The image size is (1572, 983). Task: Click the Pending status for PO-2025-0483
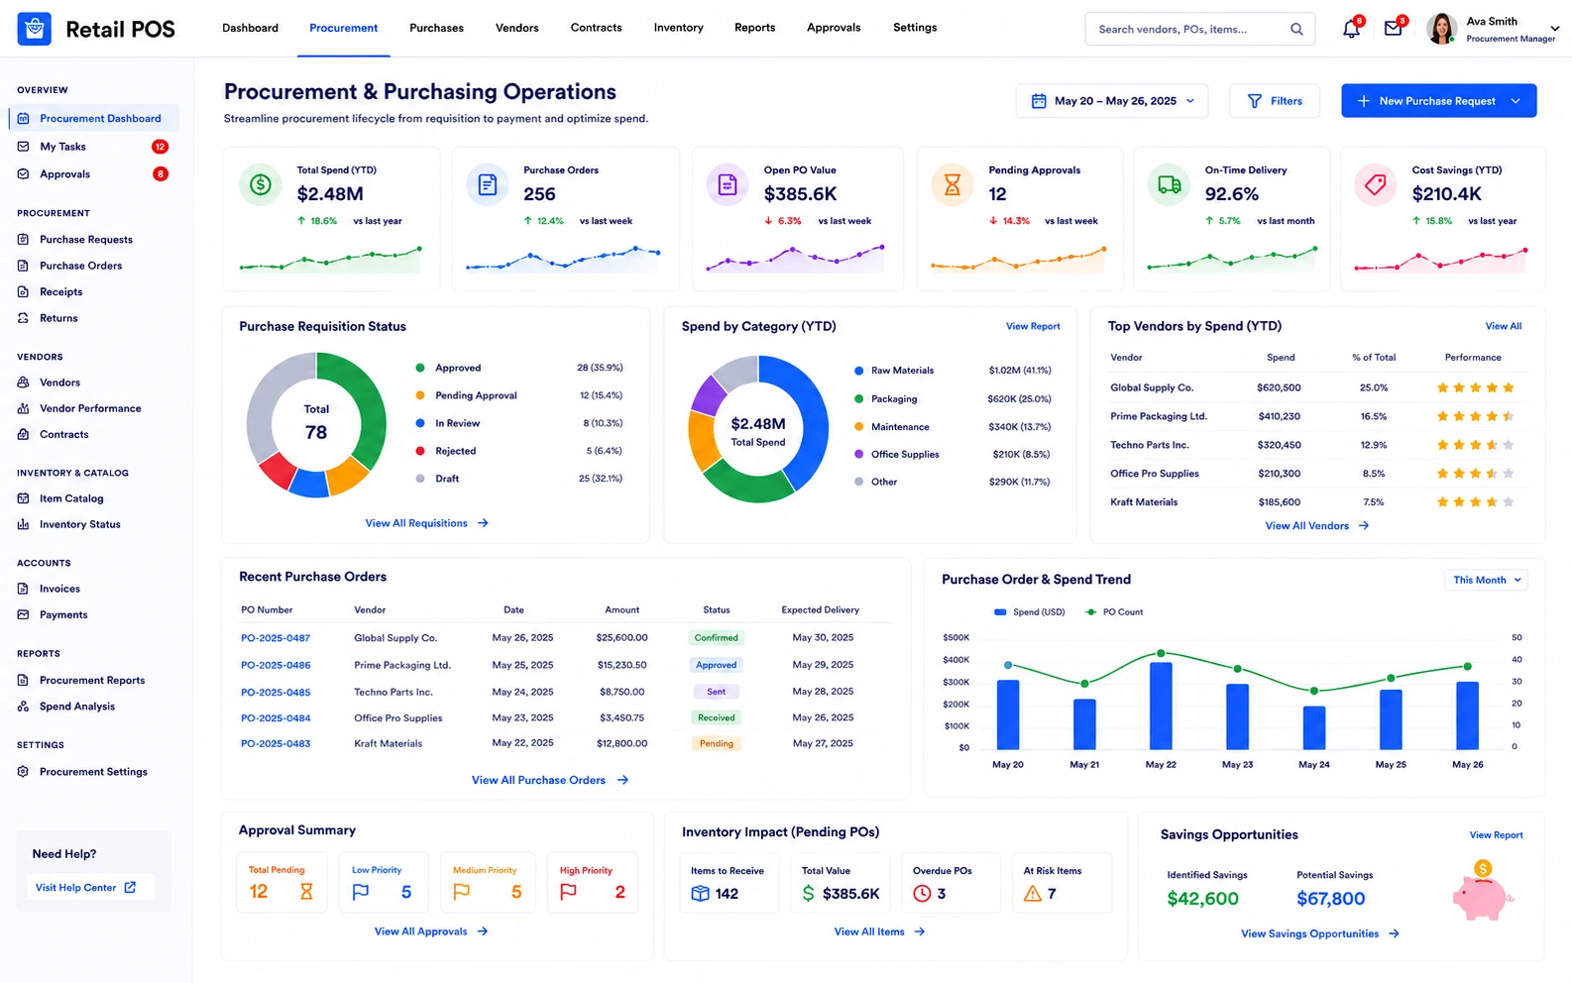pyautogui.click(x=716, y=743)
